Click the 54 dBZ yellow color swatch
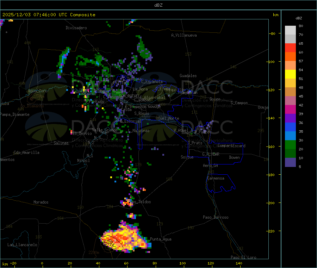 290,74
